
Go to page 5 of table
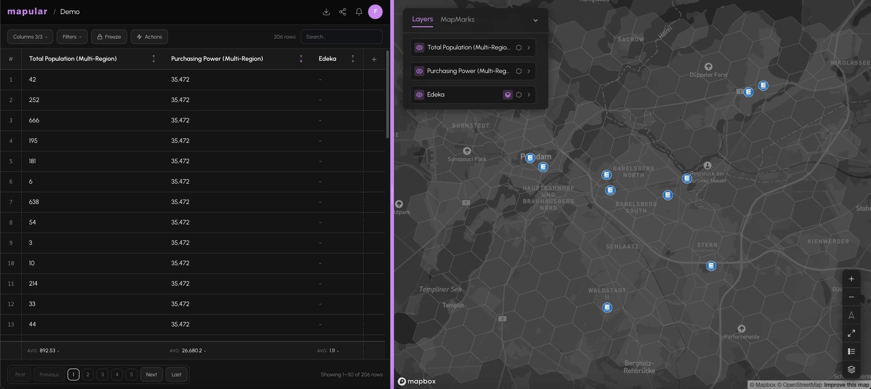coord(132,374)
